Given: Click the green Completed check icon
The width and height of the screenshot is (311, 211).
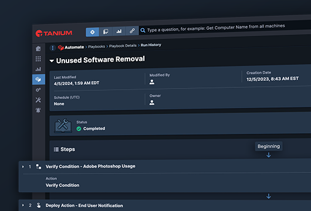Looking at the screenshot, I should (79, 129).
